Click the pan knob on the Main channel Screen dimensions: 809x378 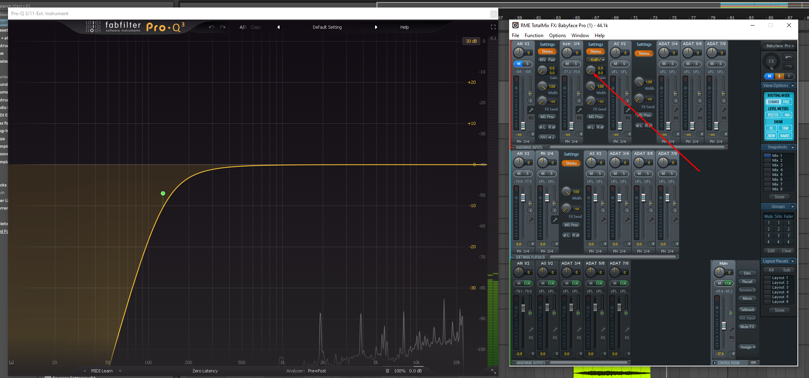[x=719, y=272]
